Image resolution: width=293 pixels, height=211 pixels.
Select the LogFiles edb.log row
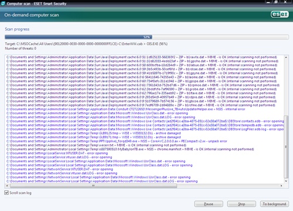point(145,129)
